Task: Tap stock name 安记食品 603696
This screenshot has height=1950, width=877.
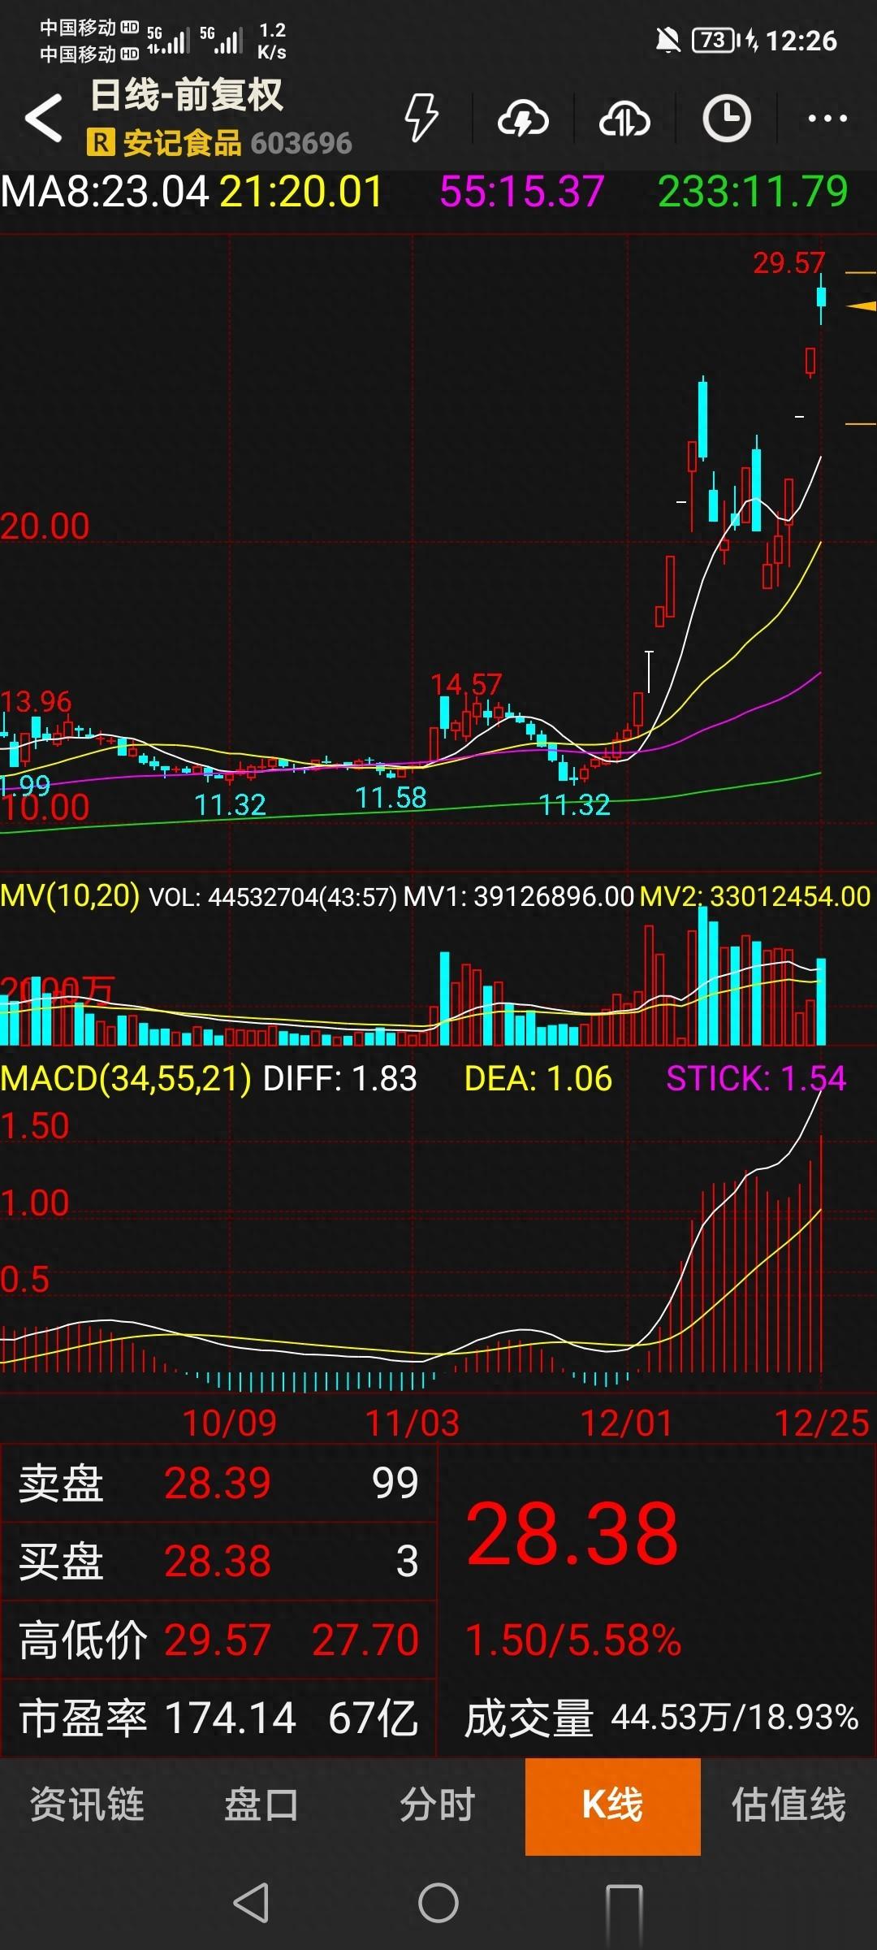Action: pos(237,143)
